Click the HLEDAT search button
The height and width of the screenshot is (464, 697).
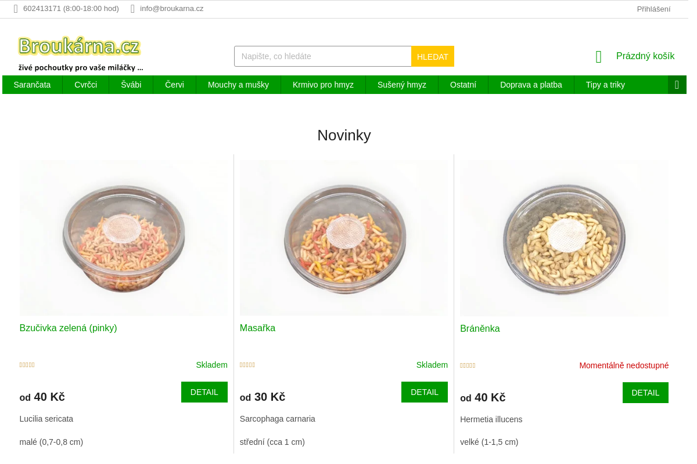pyautogui.click(x=433, y=56)
